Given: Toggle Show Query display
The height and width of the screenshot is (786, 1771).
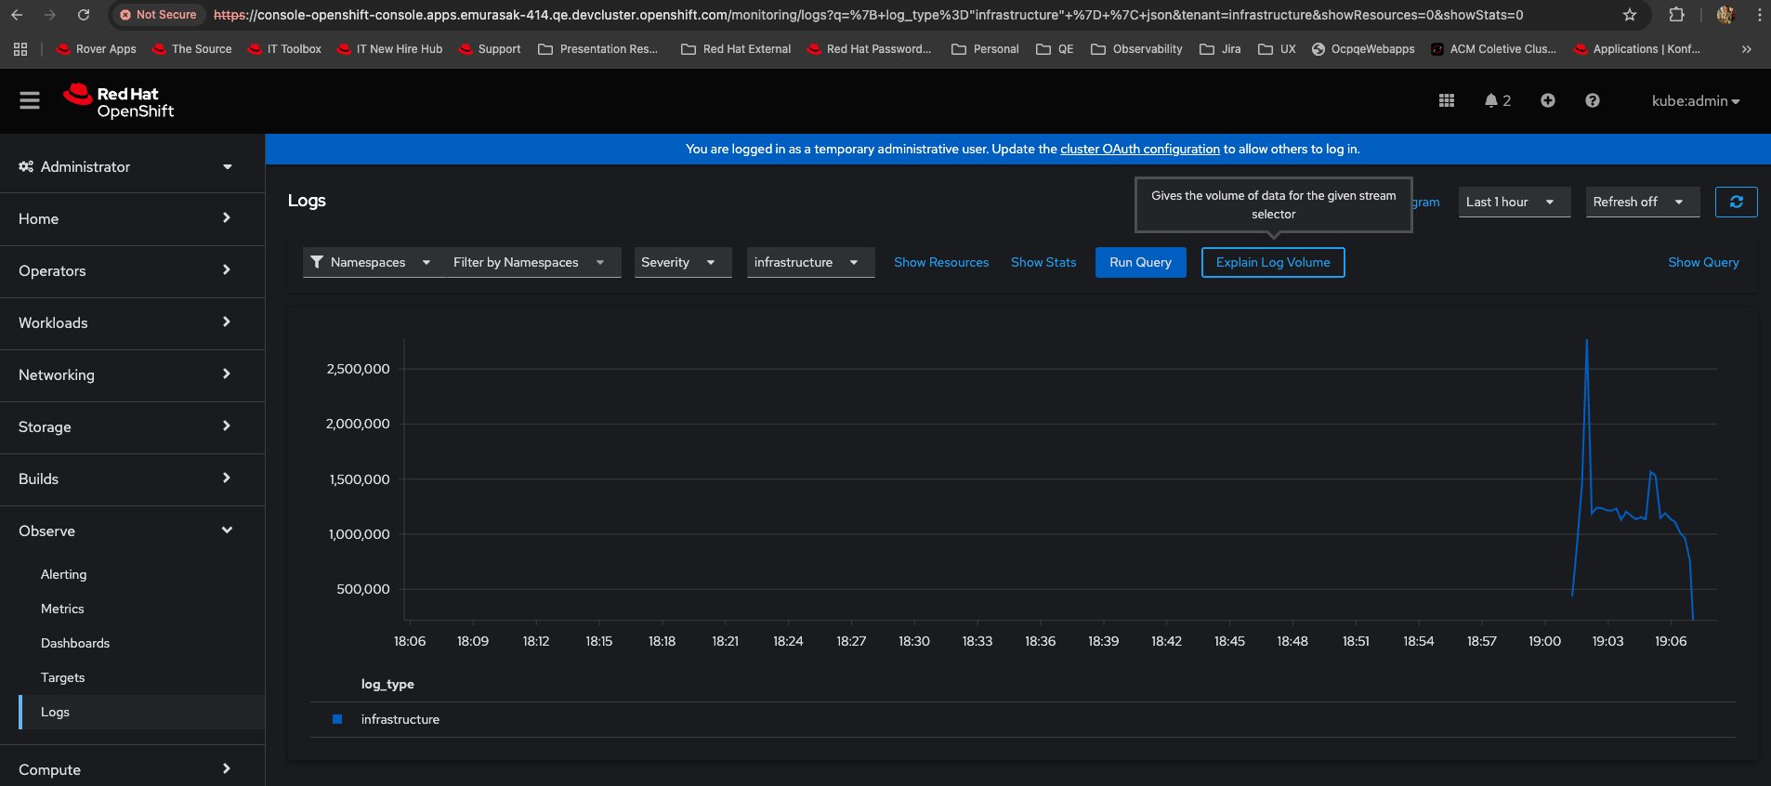Looking at the screenshot, I should tap(1702, 262).
